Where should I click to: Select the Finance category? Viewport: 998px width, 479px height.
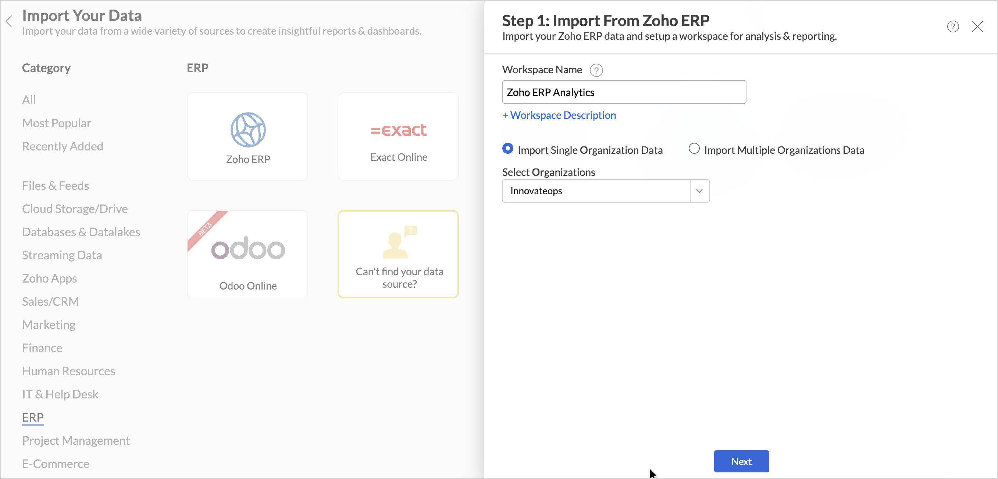(x=42, y=348)
